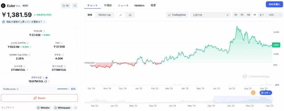The height and width of the screenshot is (111, 284).
Task: Click the share icon button
Action: tap(75, 6)
